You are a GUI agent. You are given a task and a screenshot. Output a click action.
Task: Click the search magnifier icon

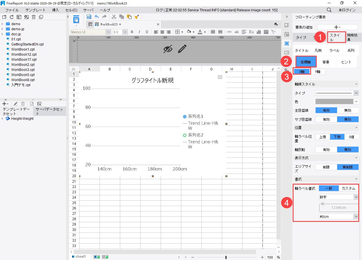pos(329,10)
